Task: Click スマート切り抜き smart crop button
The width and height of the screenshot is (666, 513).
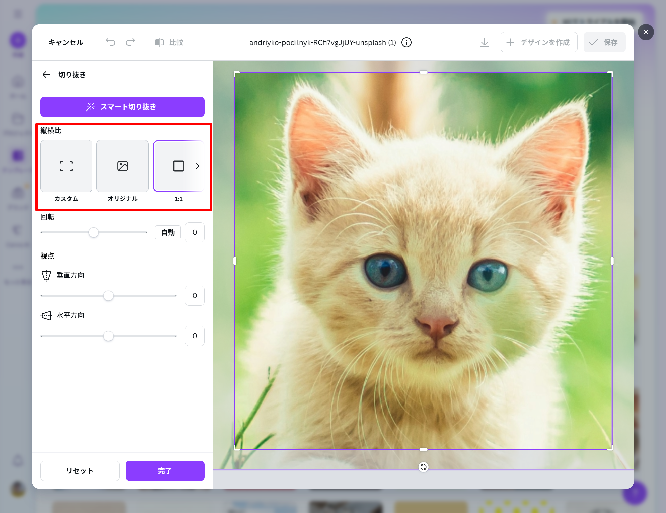Action: tap(122, 107)
